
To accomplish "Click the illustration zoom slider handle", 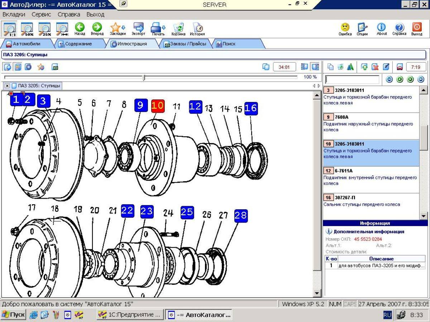I will tap(144, 77).
